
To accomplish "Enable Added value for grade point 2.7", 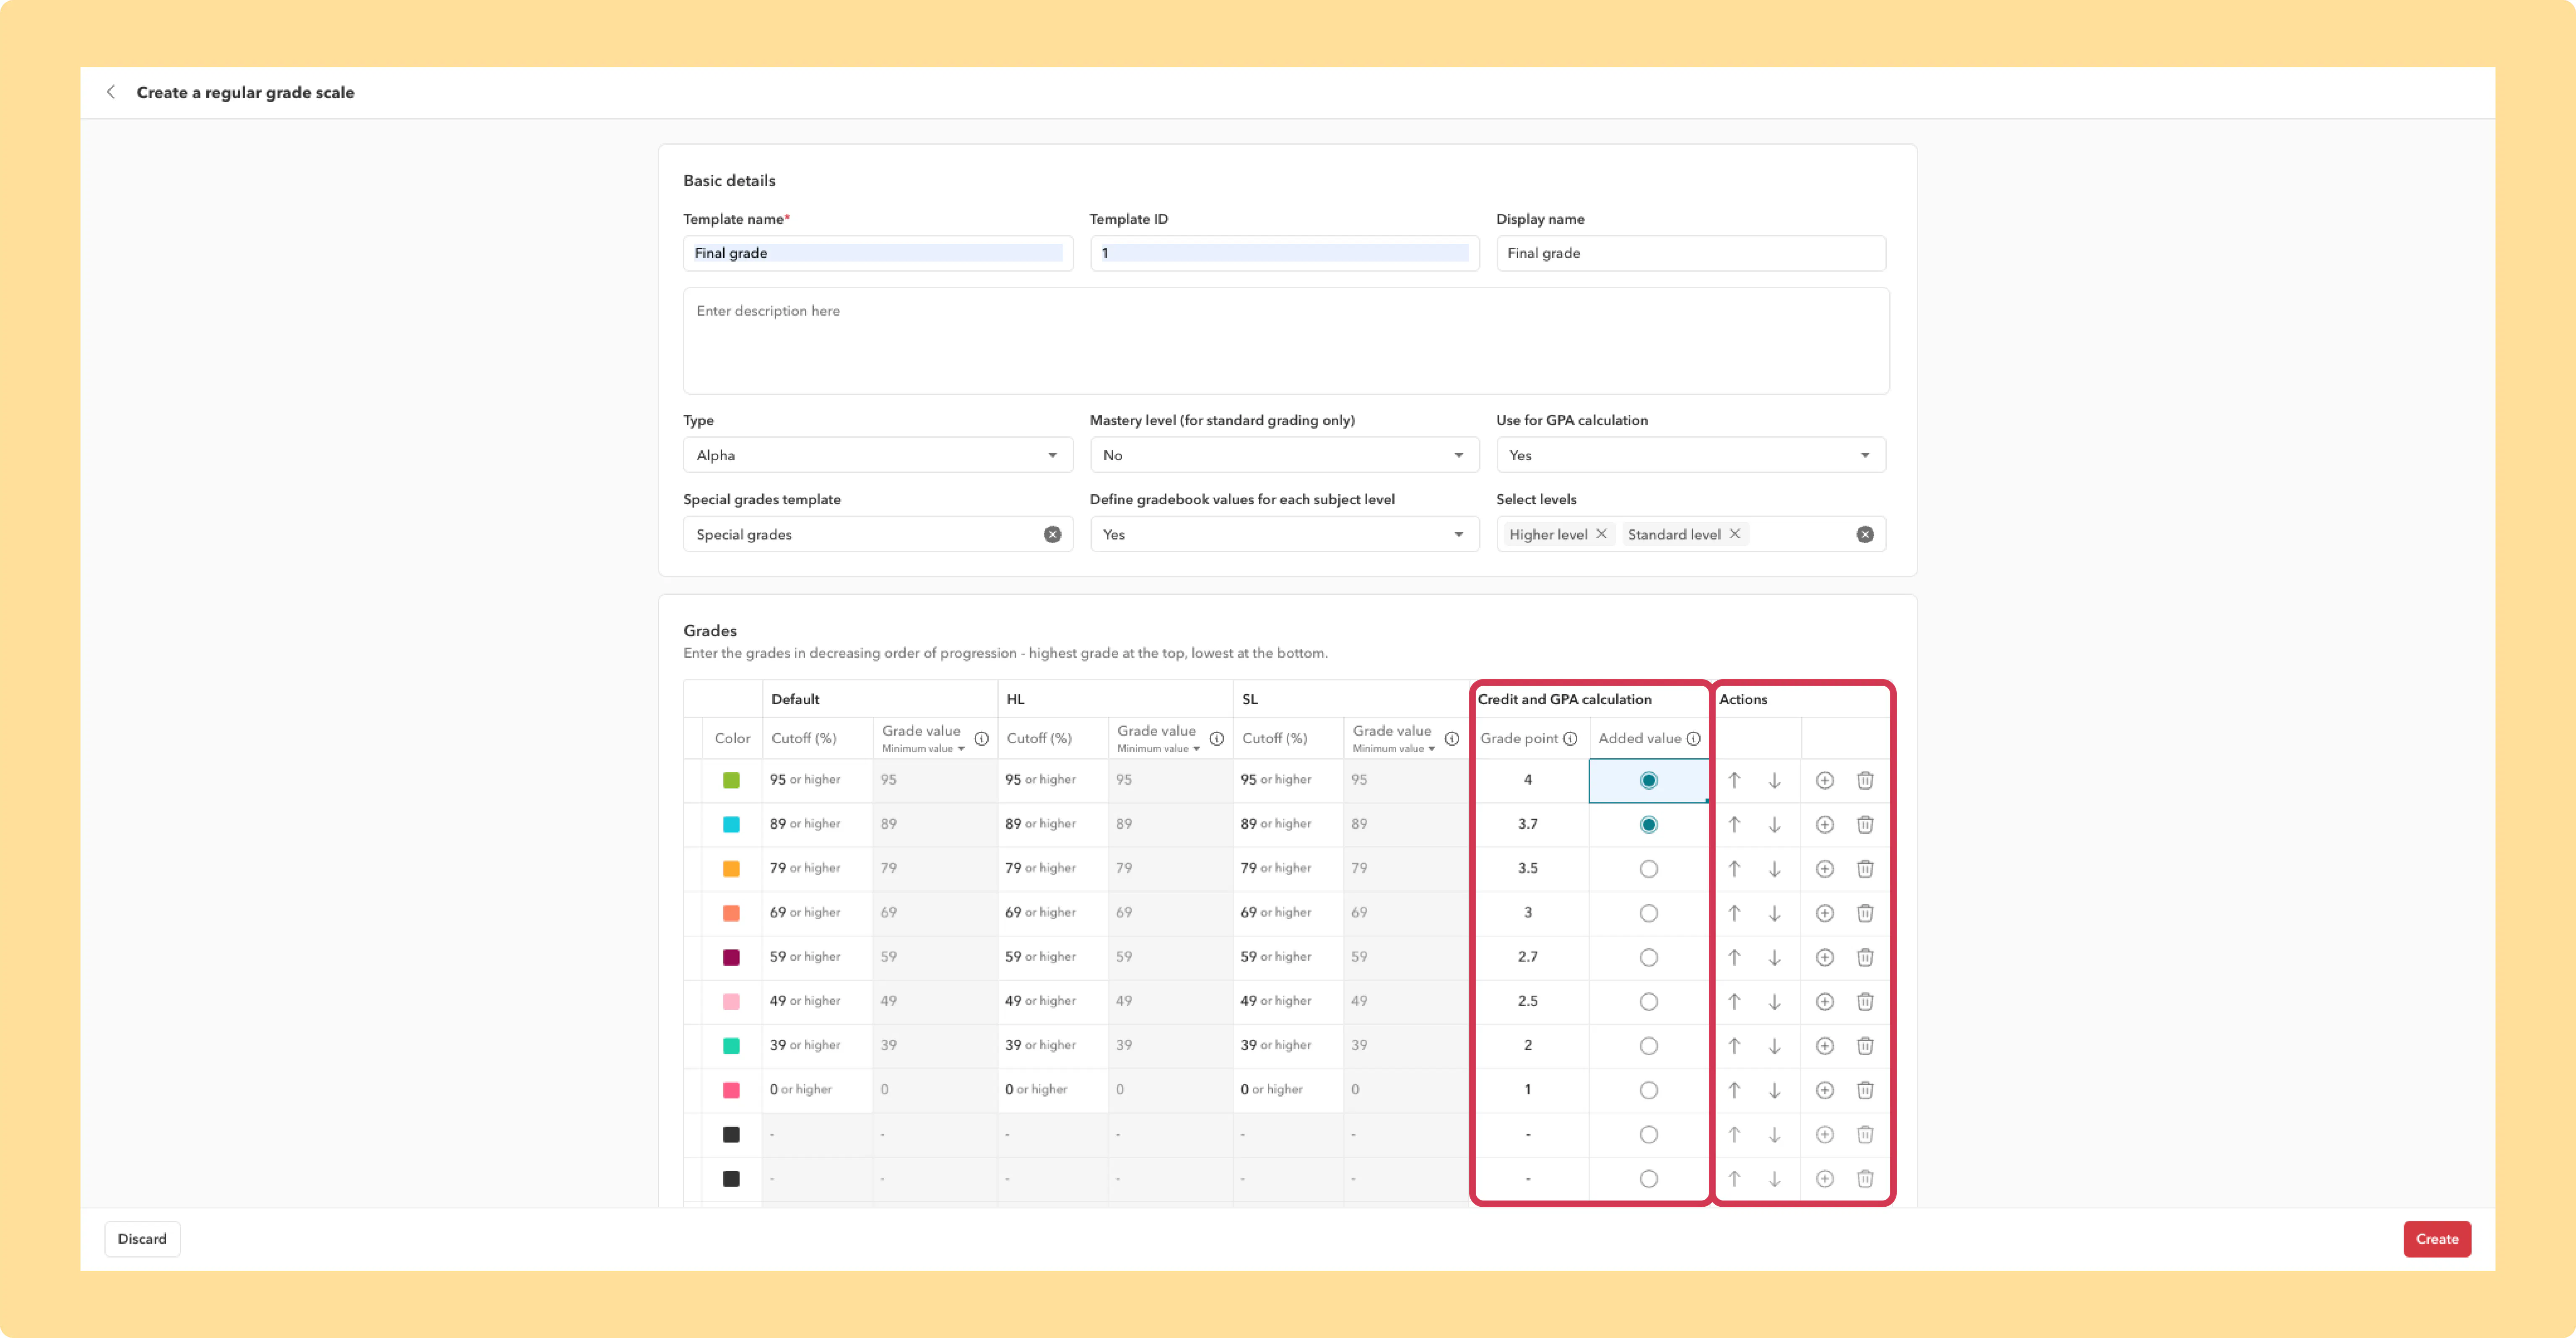I will (1648, 957).
